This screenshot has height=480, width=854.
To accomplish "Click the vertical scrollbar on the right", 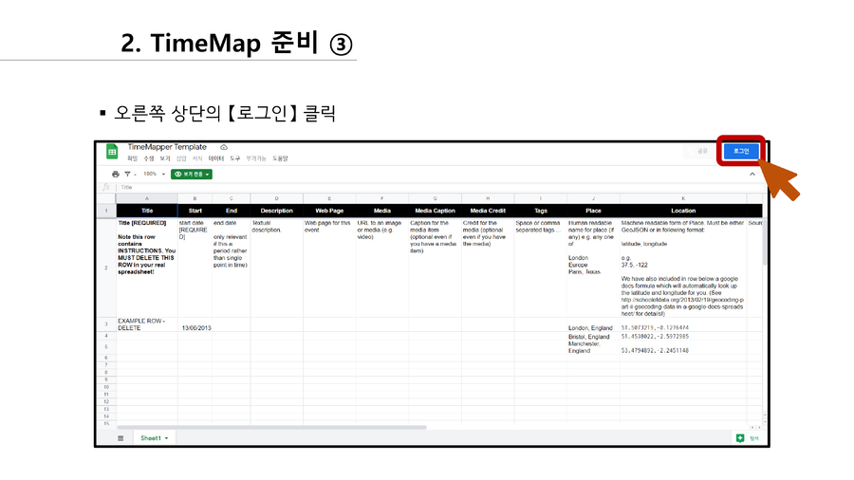I will pyautogui.click(x=765, y=242).
